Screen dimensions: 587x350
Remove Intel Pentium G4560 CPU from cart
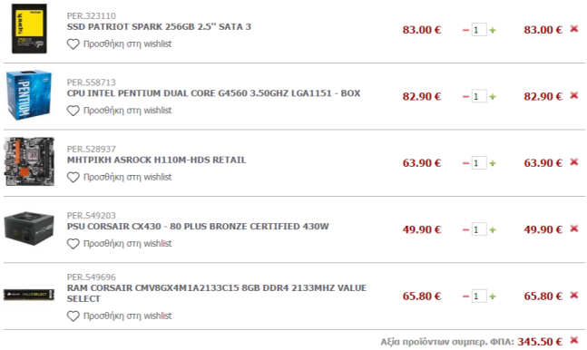coord(574,95)
